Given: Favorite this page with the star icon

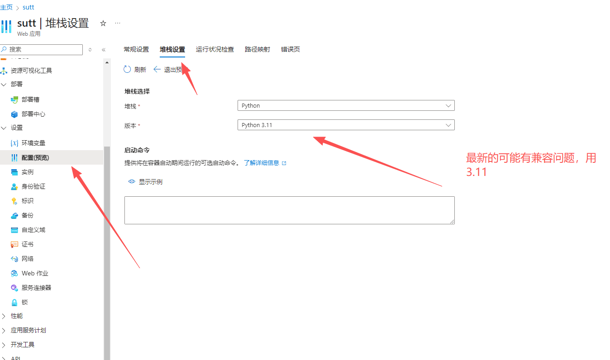Looking at the screenshot, I should click(x=103, y=24).
